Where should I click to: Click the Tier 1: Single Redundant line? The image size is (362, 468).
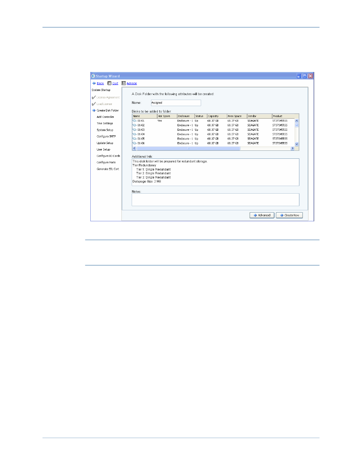tap(153, 169)
